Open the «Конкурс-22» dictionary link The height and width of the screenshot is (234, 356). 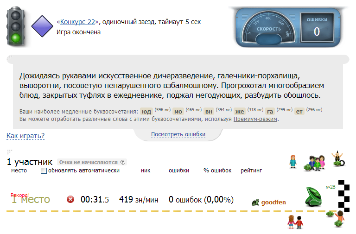[x=78, y=22]
